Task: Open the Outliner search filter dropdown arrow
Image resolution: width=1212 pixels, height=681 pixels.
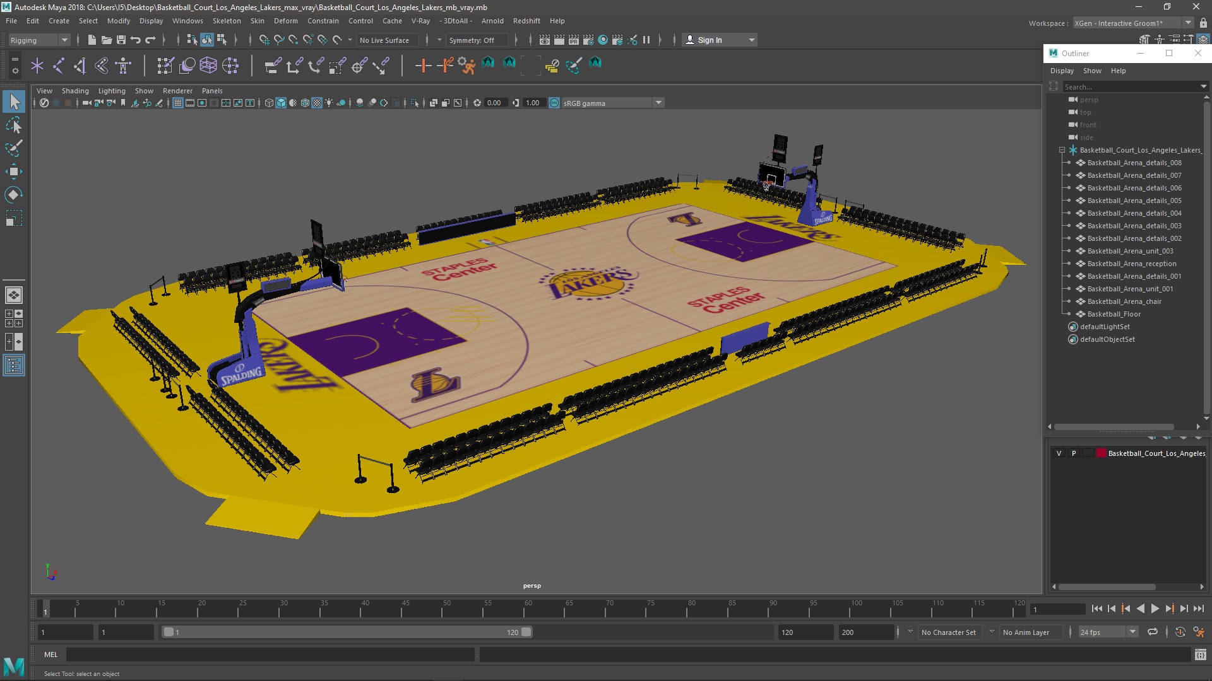Action: coord(1203,86)
